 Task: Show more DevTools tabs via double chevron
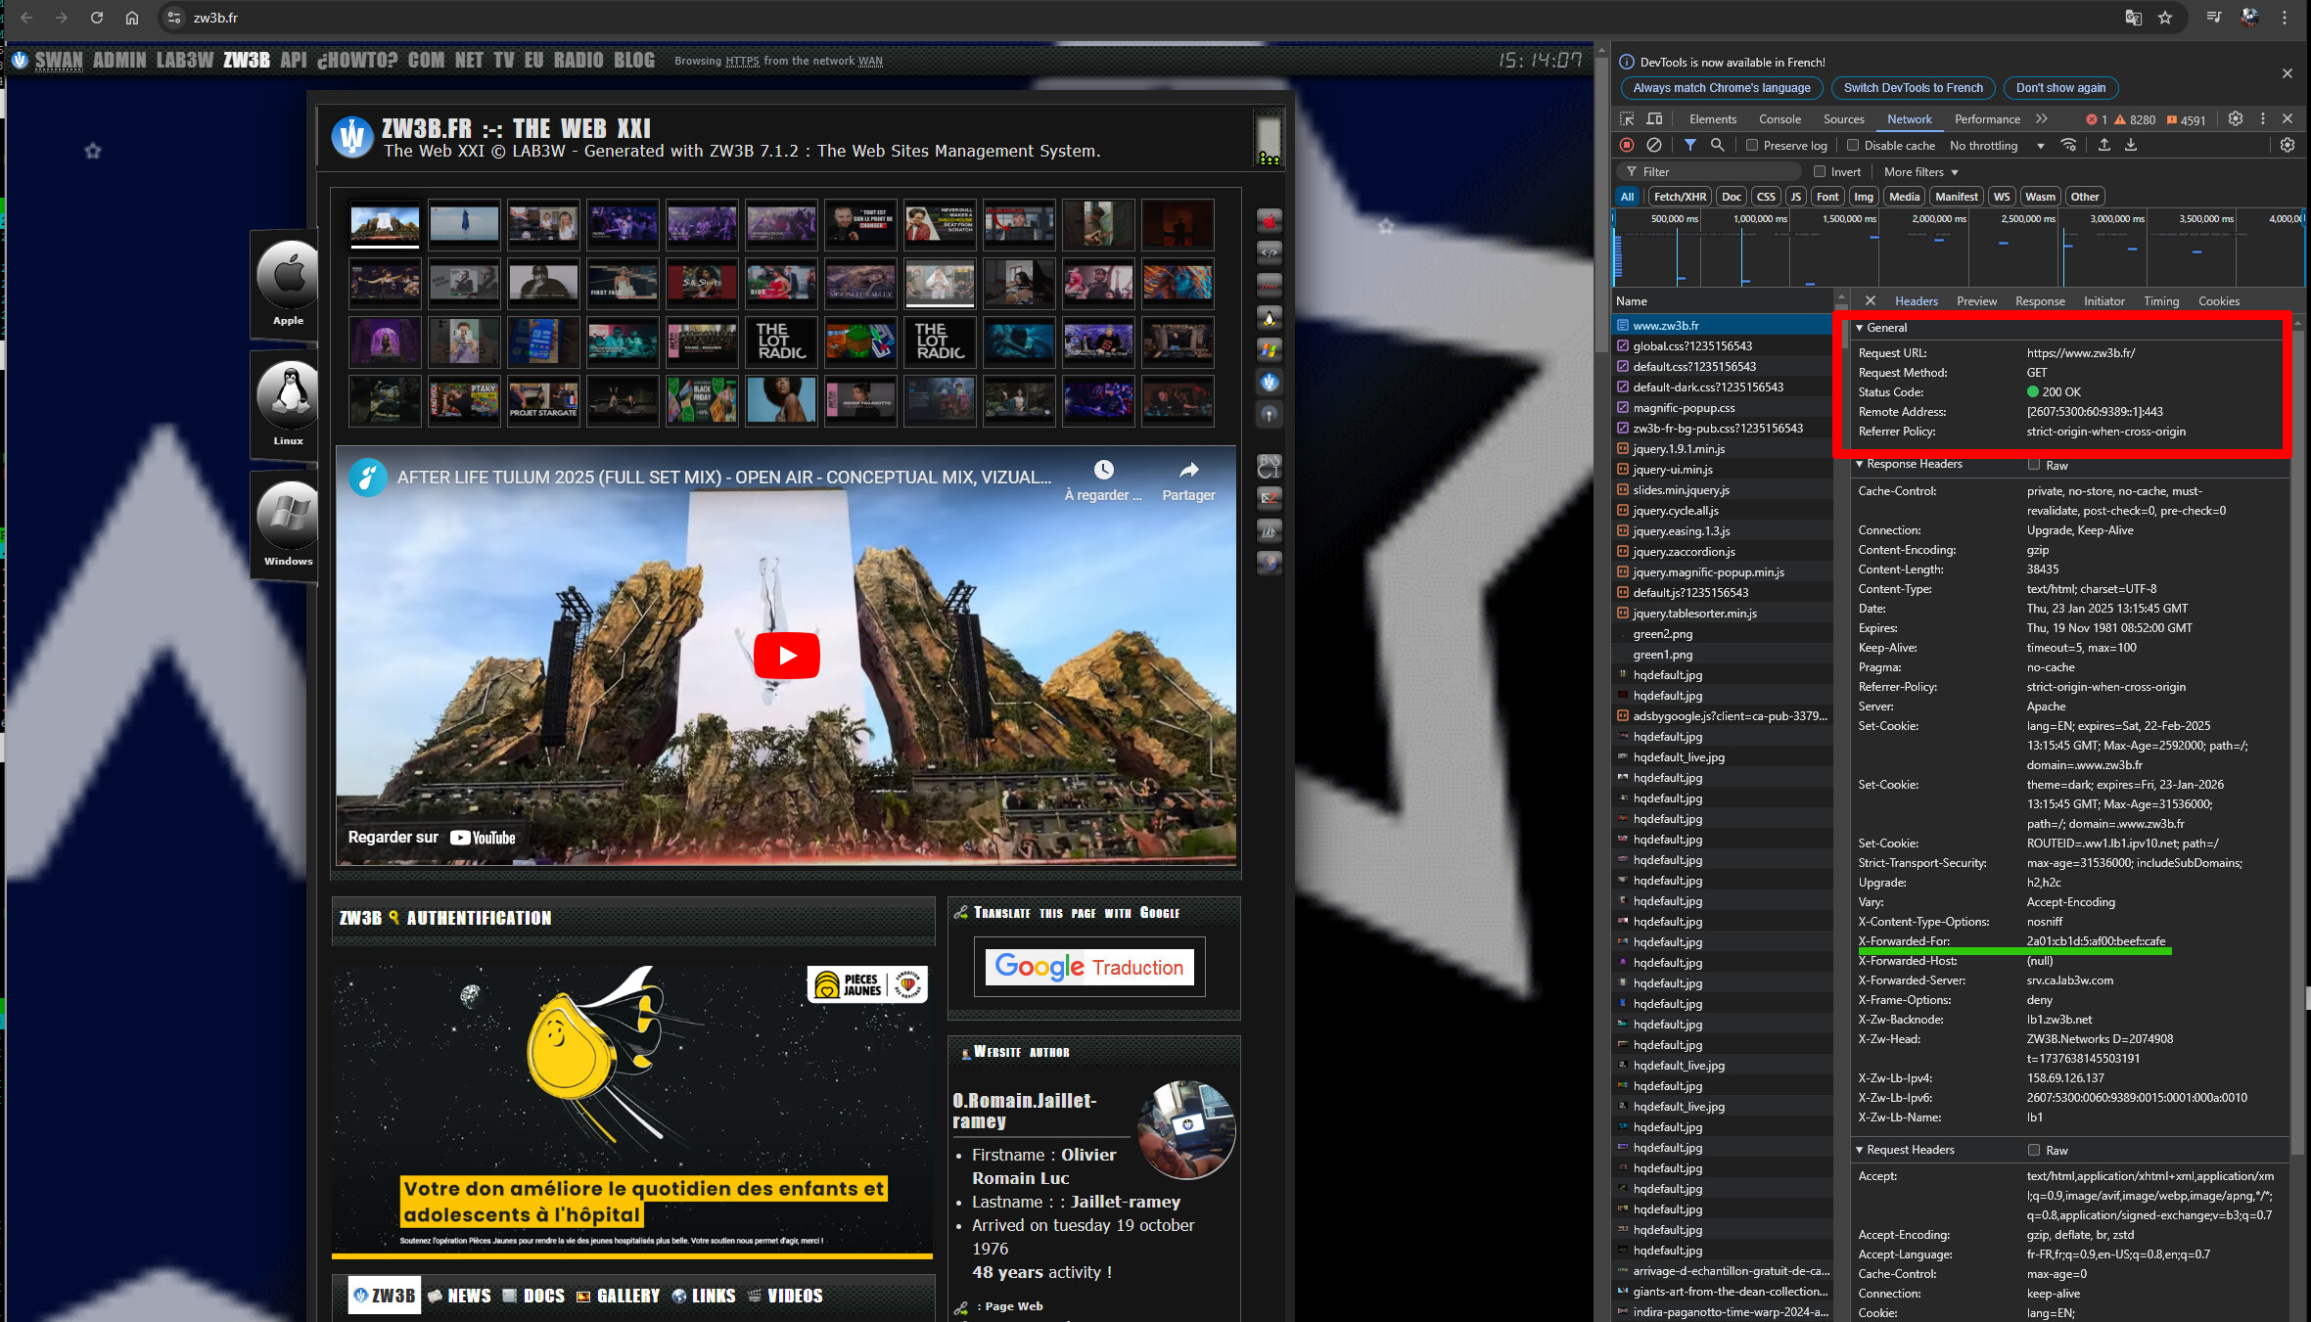[2041, 119]
